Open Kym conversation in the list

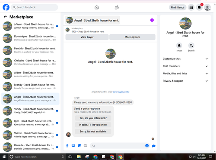30,123
